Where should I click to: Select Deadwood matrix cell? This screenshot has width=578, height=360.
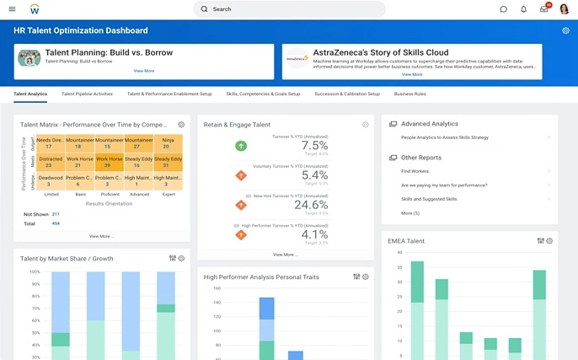[51, 181]
